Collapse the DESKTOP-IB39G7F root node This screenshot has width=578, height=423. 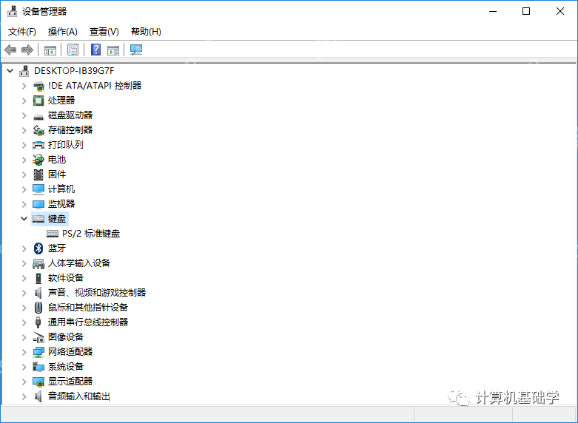click(x=10, y=71)
